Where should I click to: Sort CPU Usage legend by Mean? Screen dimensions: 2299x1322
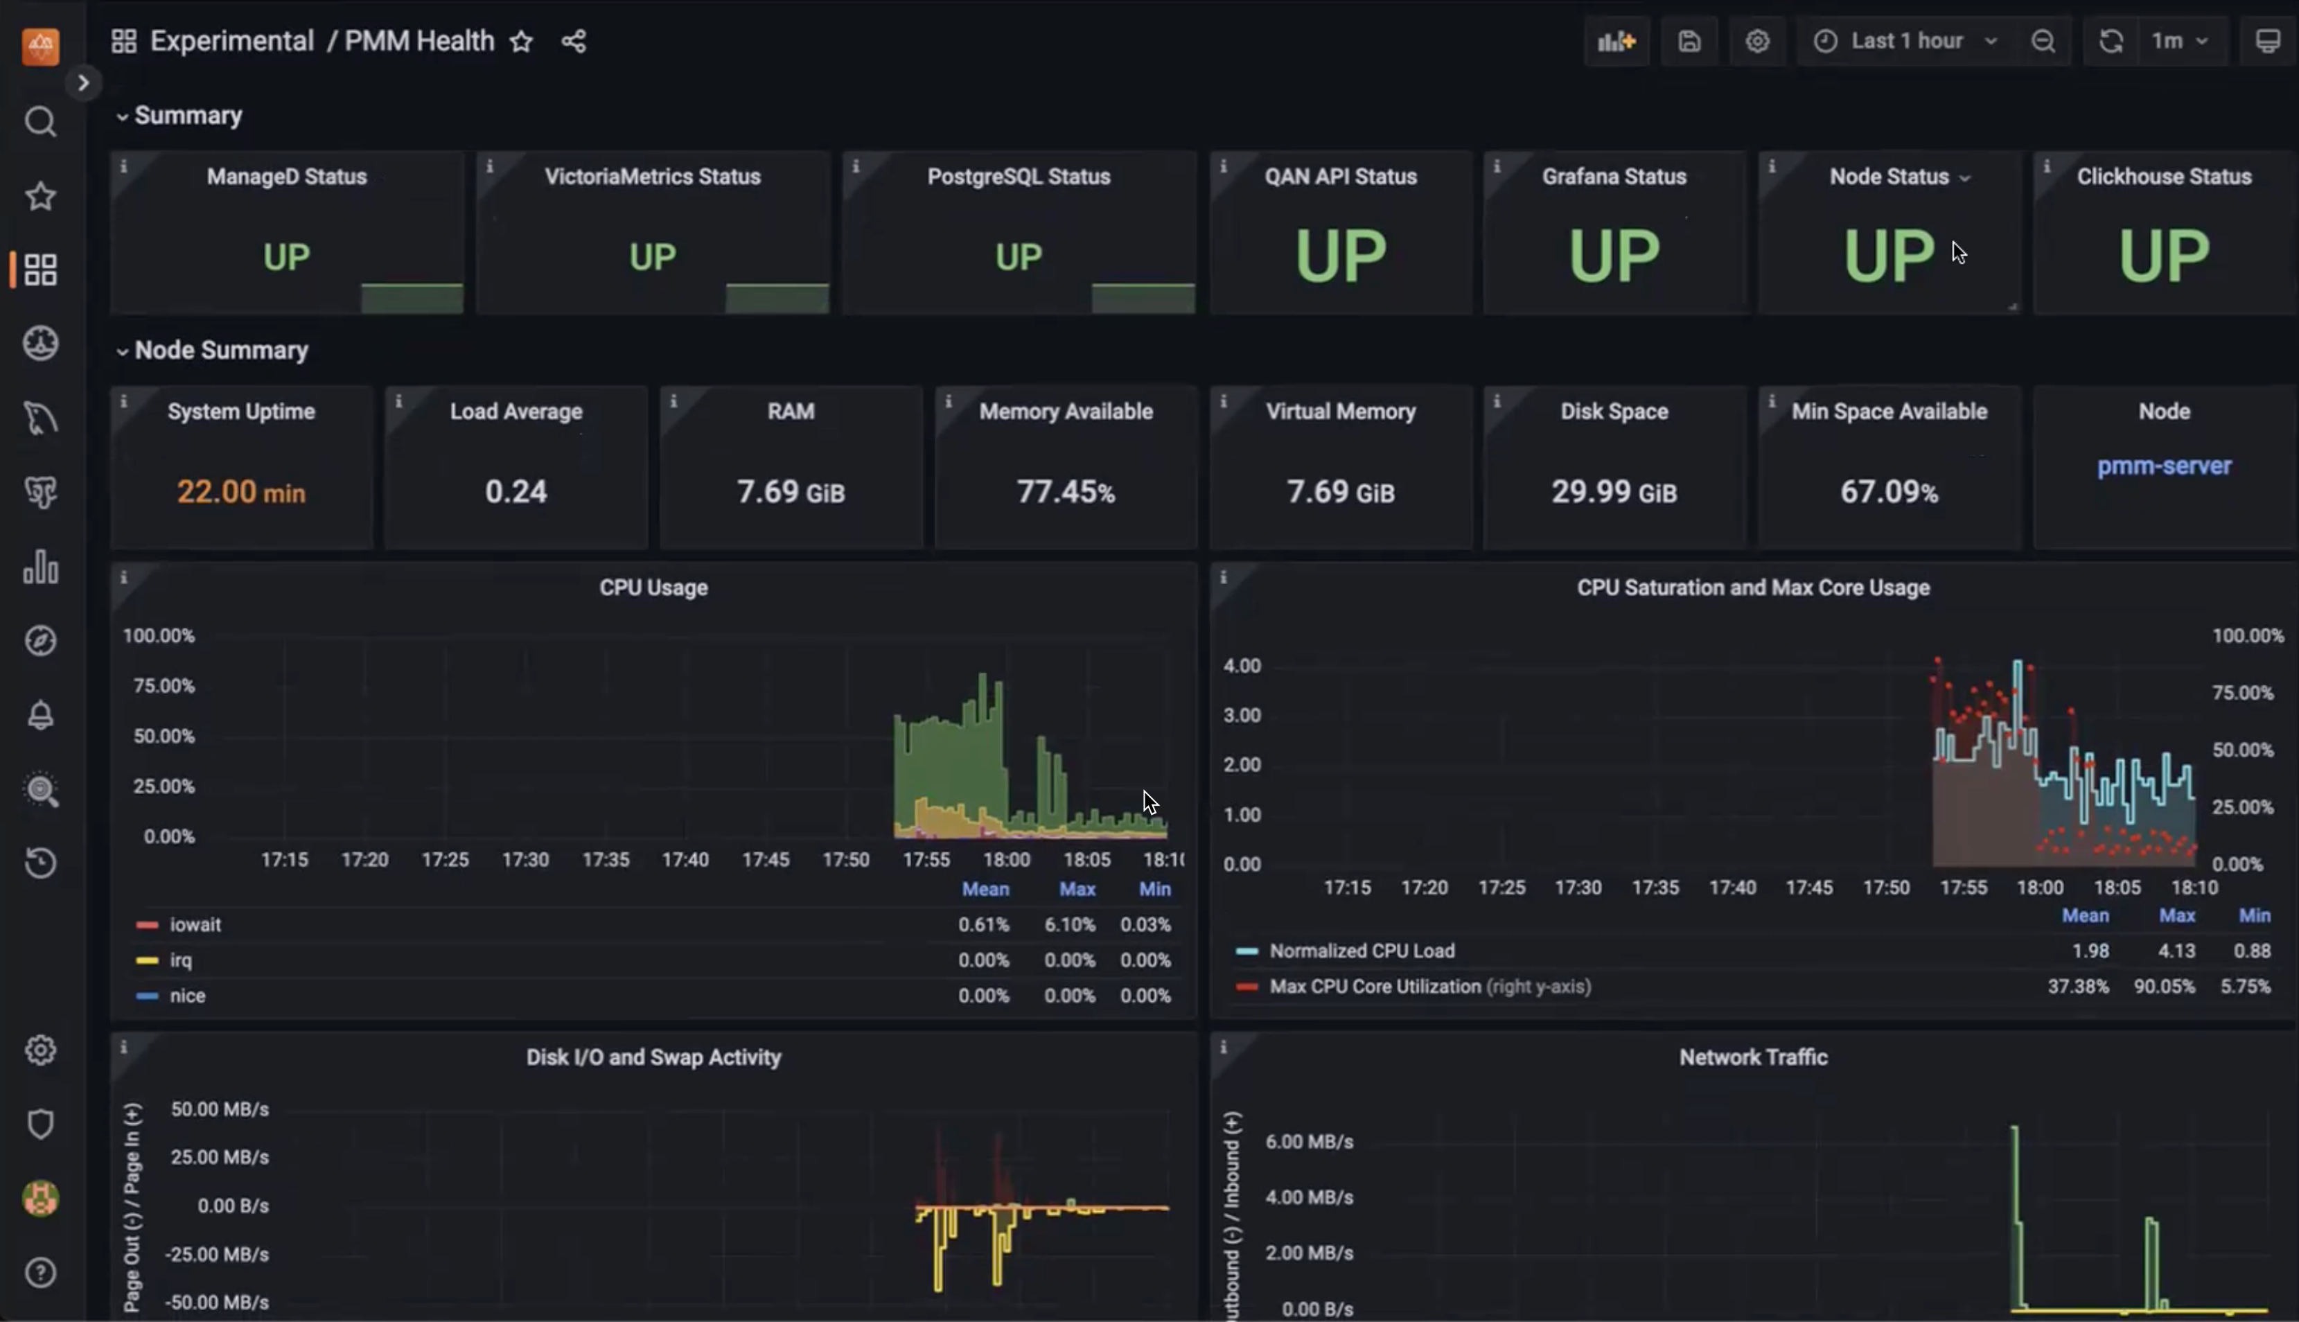click(x=985, y=889)
